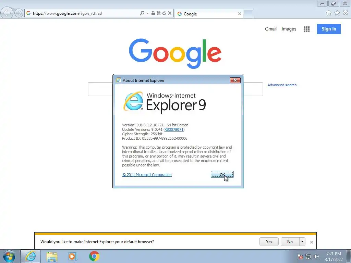Launch Google Chrome from the taskbar

pos(94,256)
